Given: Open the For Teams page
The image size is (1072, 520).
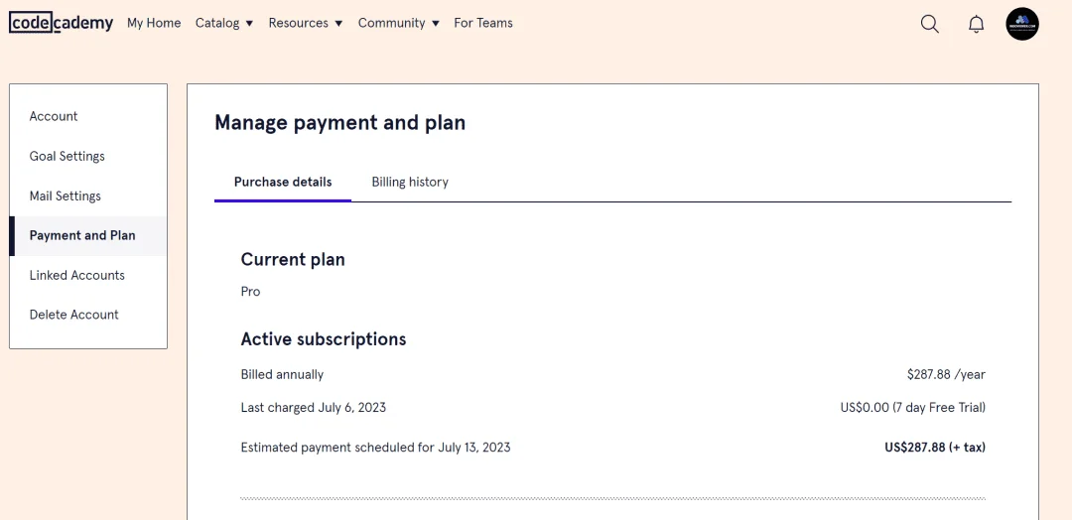Looking at the screenshot, I should click(483, 23).
